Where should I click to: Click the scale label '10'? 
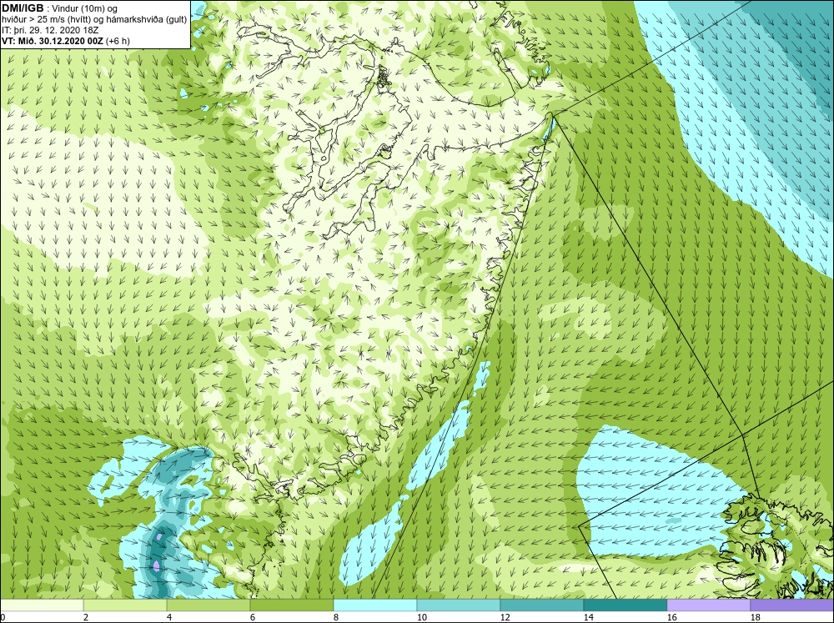(x=422, y=617)
